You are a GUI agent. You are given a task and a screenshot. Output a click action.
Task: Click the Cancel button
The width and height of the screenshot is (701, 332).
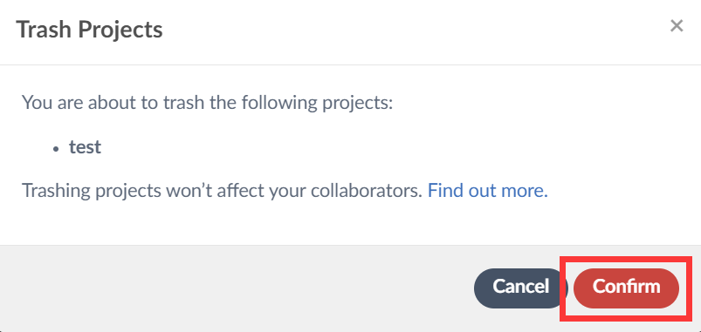[x=520, y=288]
